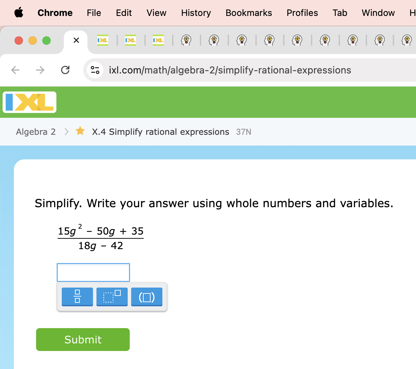Switch to the second IXL tab
416x369 pixels.
pos(130,40)
